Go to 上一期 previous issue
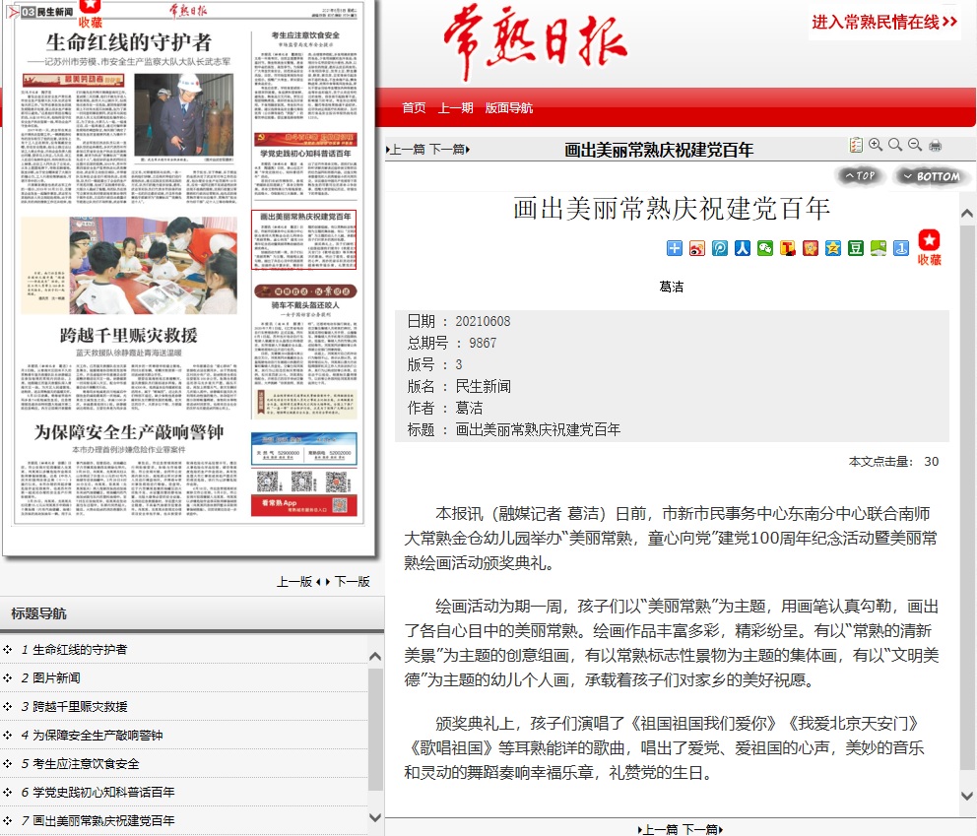This screenshot has height=836, width=977. 455,108
